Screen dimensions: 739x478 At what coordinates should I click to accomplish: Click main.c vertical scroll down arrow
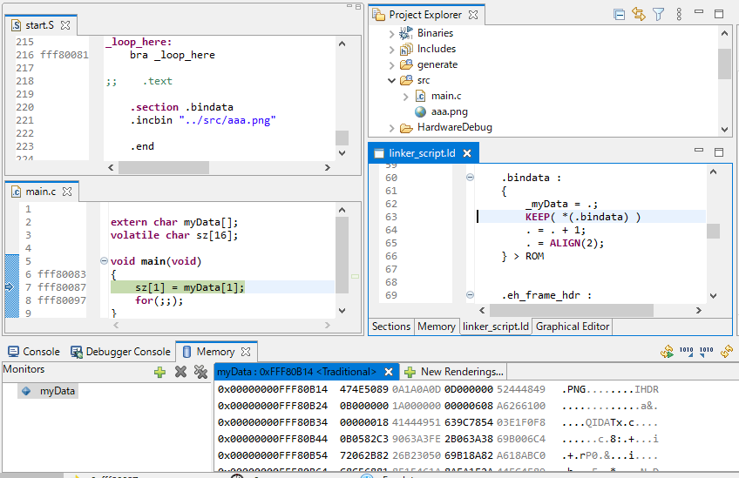pos(342,311)
